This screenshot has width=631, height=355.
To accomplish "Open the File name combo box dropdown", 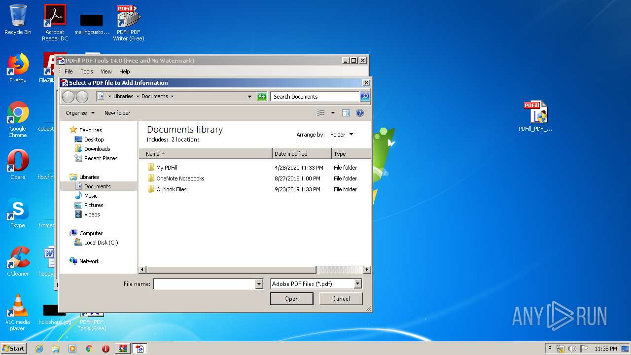I will click(x=259, y=284).
